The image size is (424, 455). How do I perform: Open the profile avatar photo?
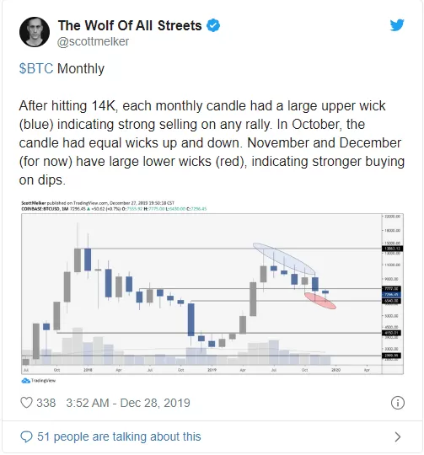tap(35, 32)
